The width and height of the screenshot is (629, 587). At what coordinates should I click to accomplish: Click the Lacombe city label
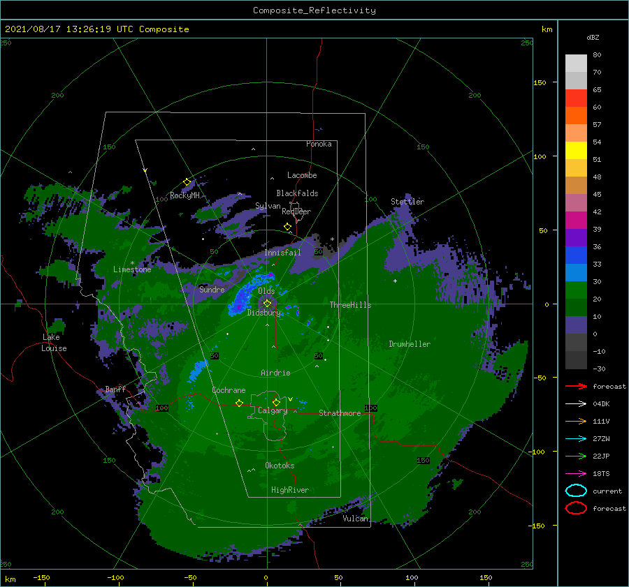(302, 175)
